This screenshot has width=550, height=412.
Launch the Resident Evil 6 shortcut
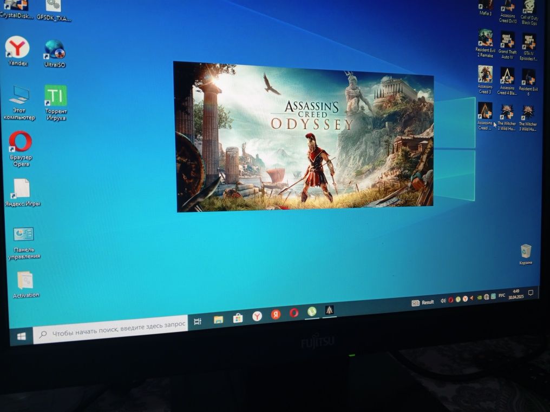pos(528,82)
